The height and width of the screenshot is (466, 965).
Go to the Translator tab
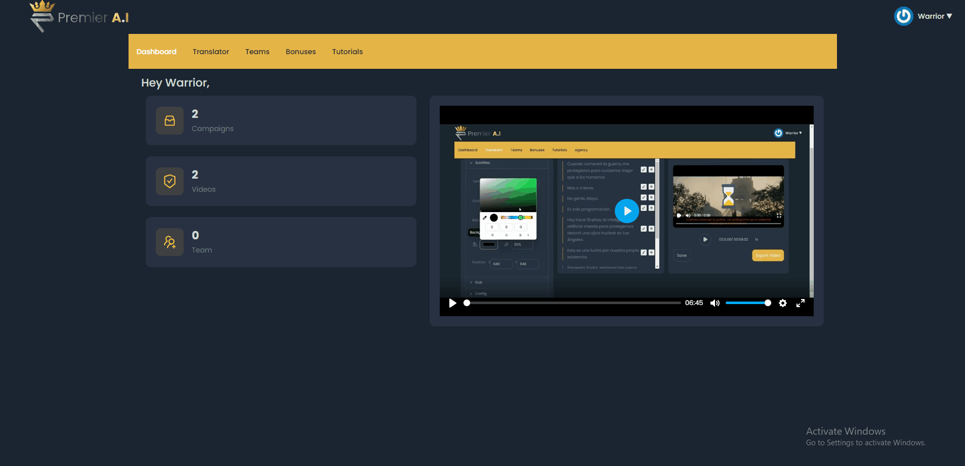click(x=211, y=52)
